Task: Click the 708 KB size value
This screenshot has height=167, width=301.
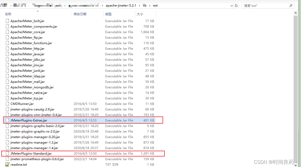Action: tap(149, 27)
